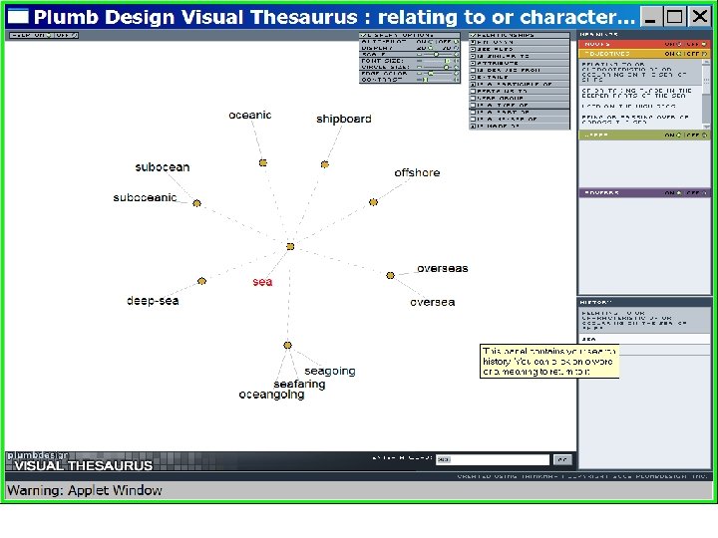Click the enter-a-word input field
The image size is (718, 538).
coord(493,459)
